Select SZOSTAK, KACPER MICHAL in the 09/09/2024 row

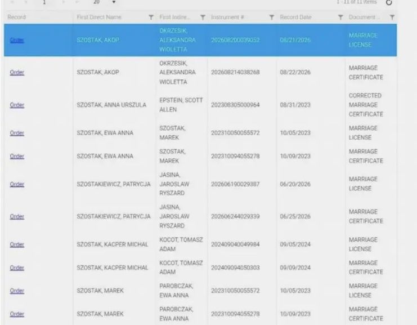[x=112, y=268]
